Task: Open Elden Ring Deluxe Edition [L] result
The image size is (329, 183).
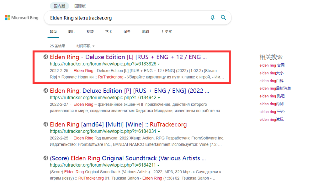Action: pyautogui.click(x=128, y=57)
